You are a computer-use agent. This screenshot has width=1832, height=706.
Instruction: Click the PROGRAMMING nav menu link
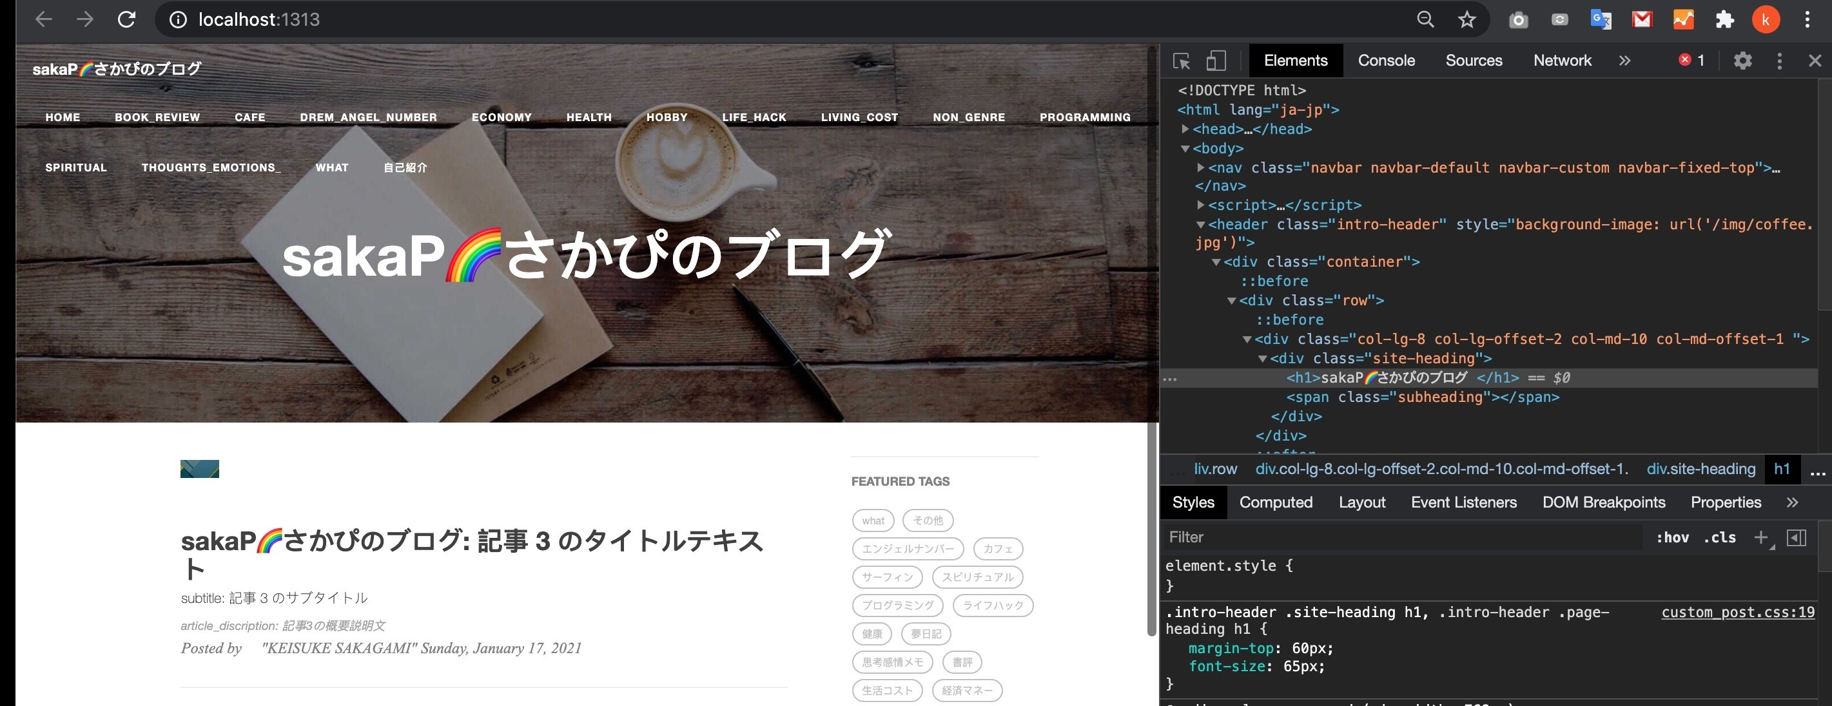[1084, 117]
